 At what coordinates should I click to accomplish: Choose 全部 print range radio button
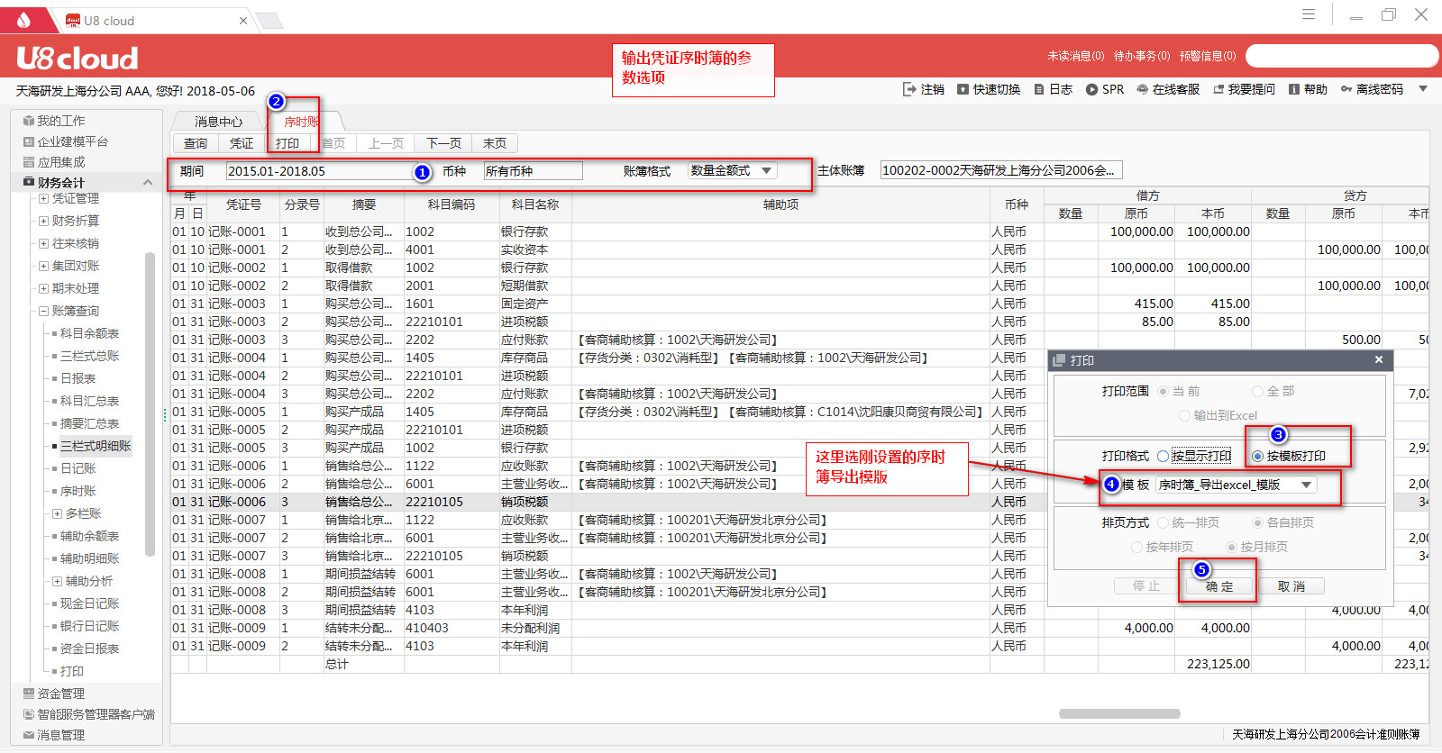pyautogui.click(x=1257, y=391)
